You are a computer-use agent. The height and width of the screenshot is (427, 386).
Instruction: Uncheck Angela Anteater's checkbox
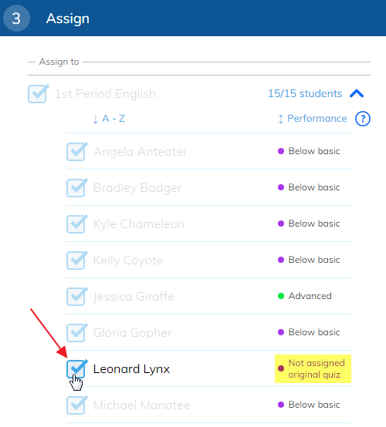pyautogui.click(x=76, y=152)
